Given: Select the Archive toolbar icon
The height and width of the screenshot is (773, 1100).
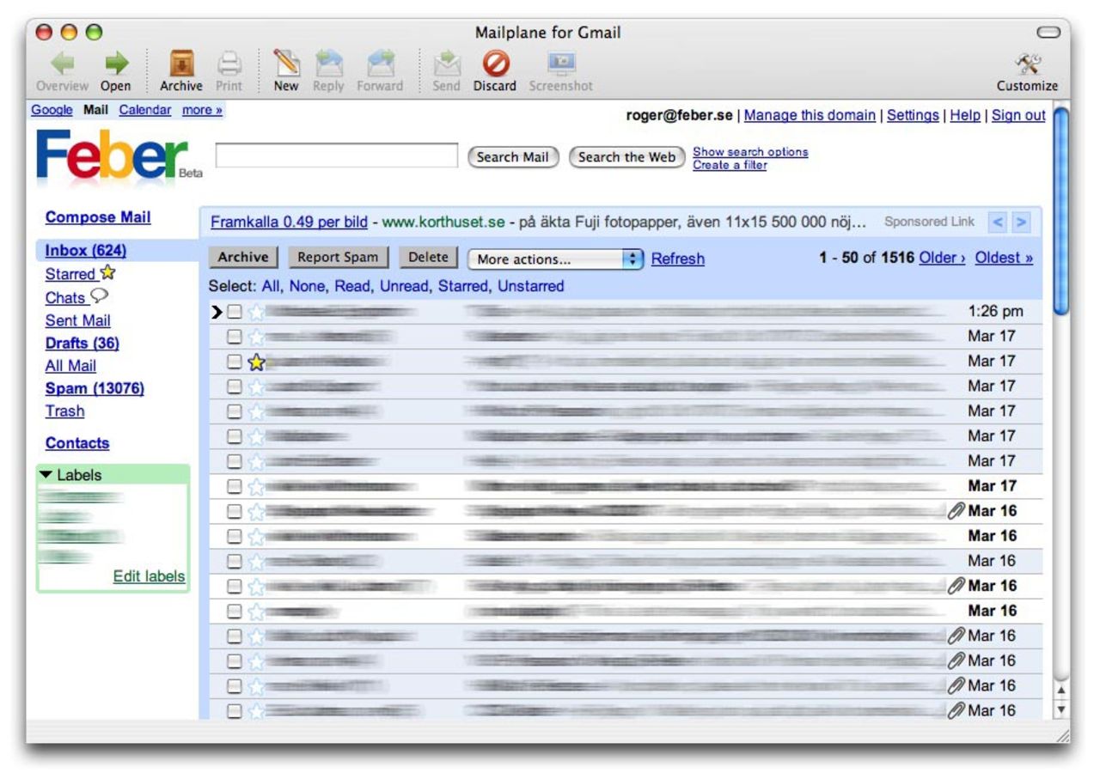Looking at the screenshot, I should point(180,64).
